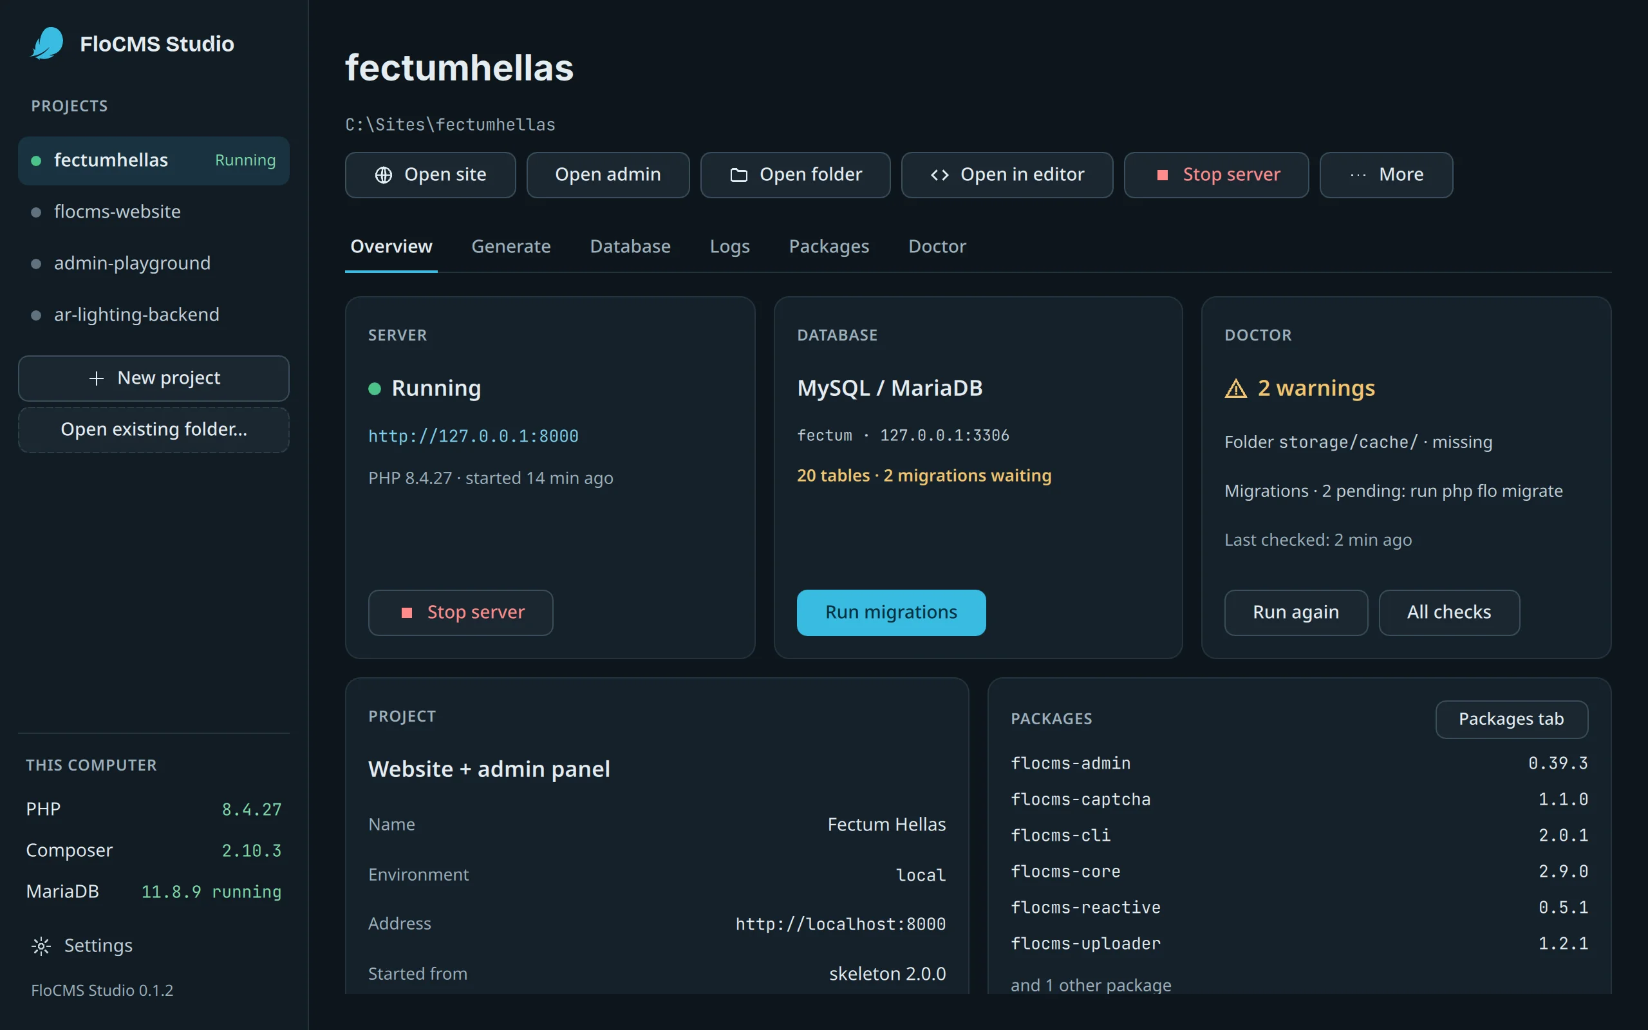This screenshot has height=1030, width=1648.
Task: Click the folder icon on Open folder
Action: [739, 175]
